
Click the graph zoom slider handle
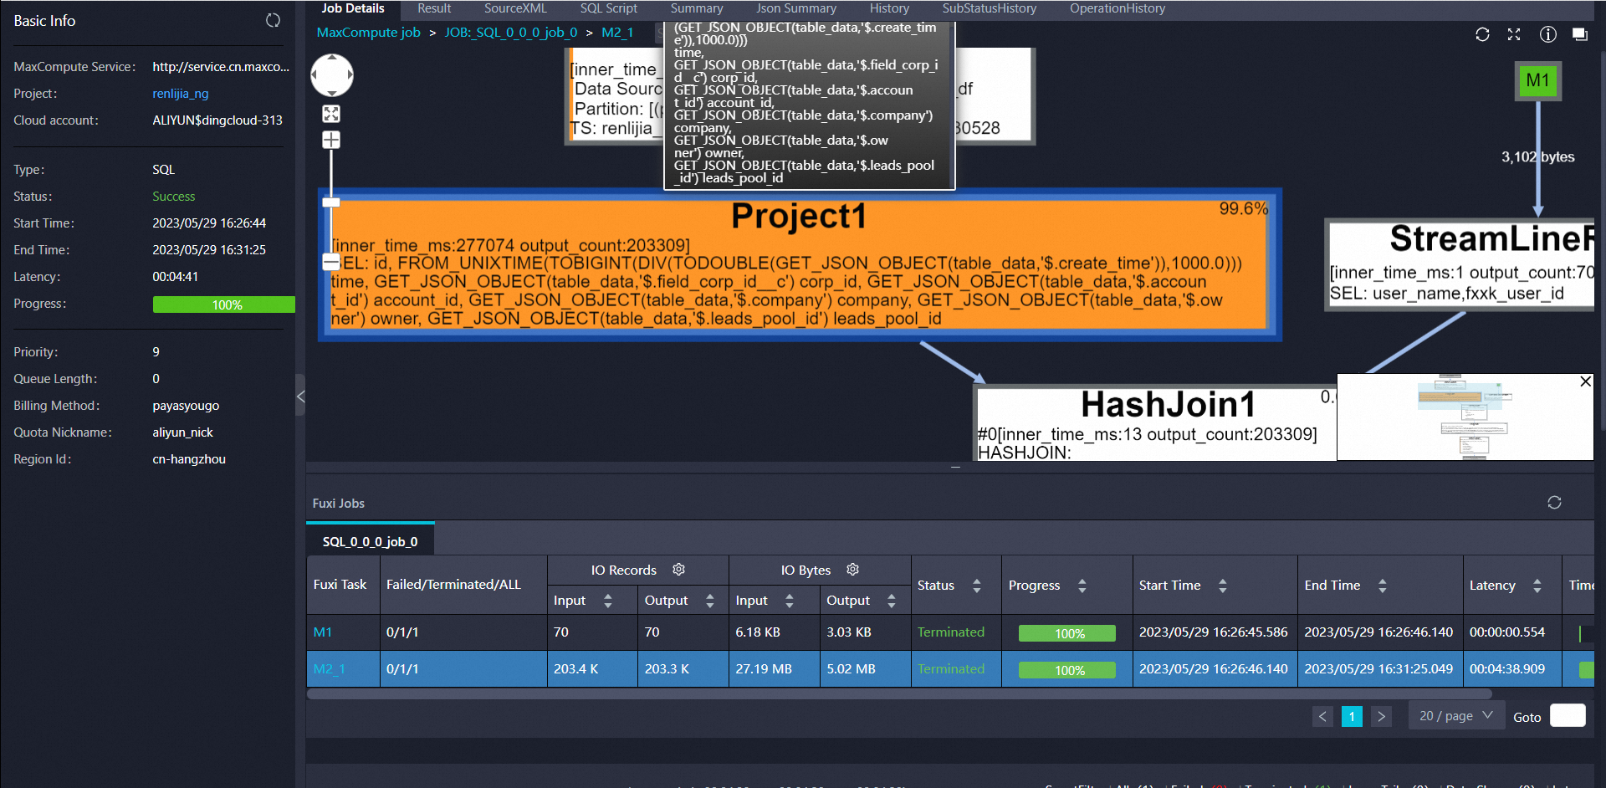(x=331, y=202)
